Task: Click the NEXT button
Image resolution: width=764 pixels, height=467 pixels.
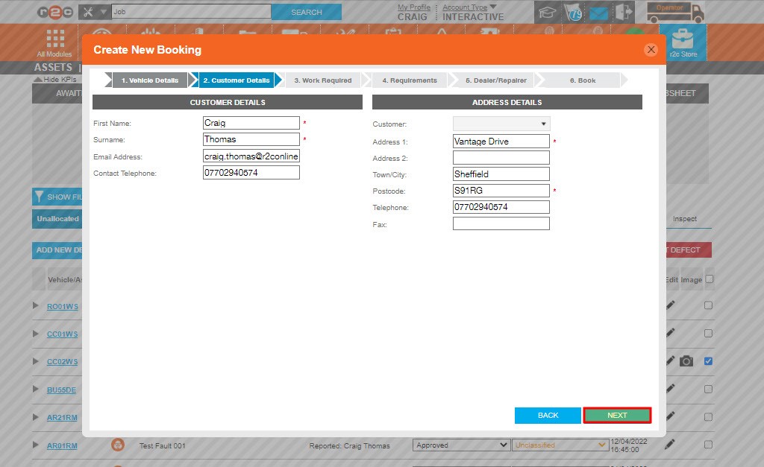Action: click(617, 416)
